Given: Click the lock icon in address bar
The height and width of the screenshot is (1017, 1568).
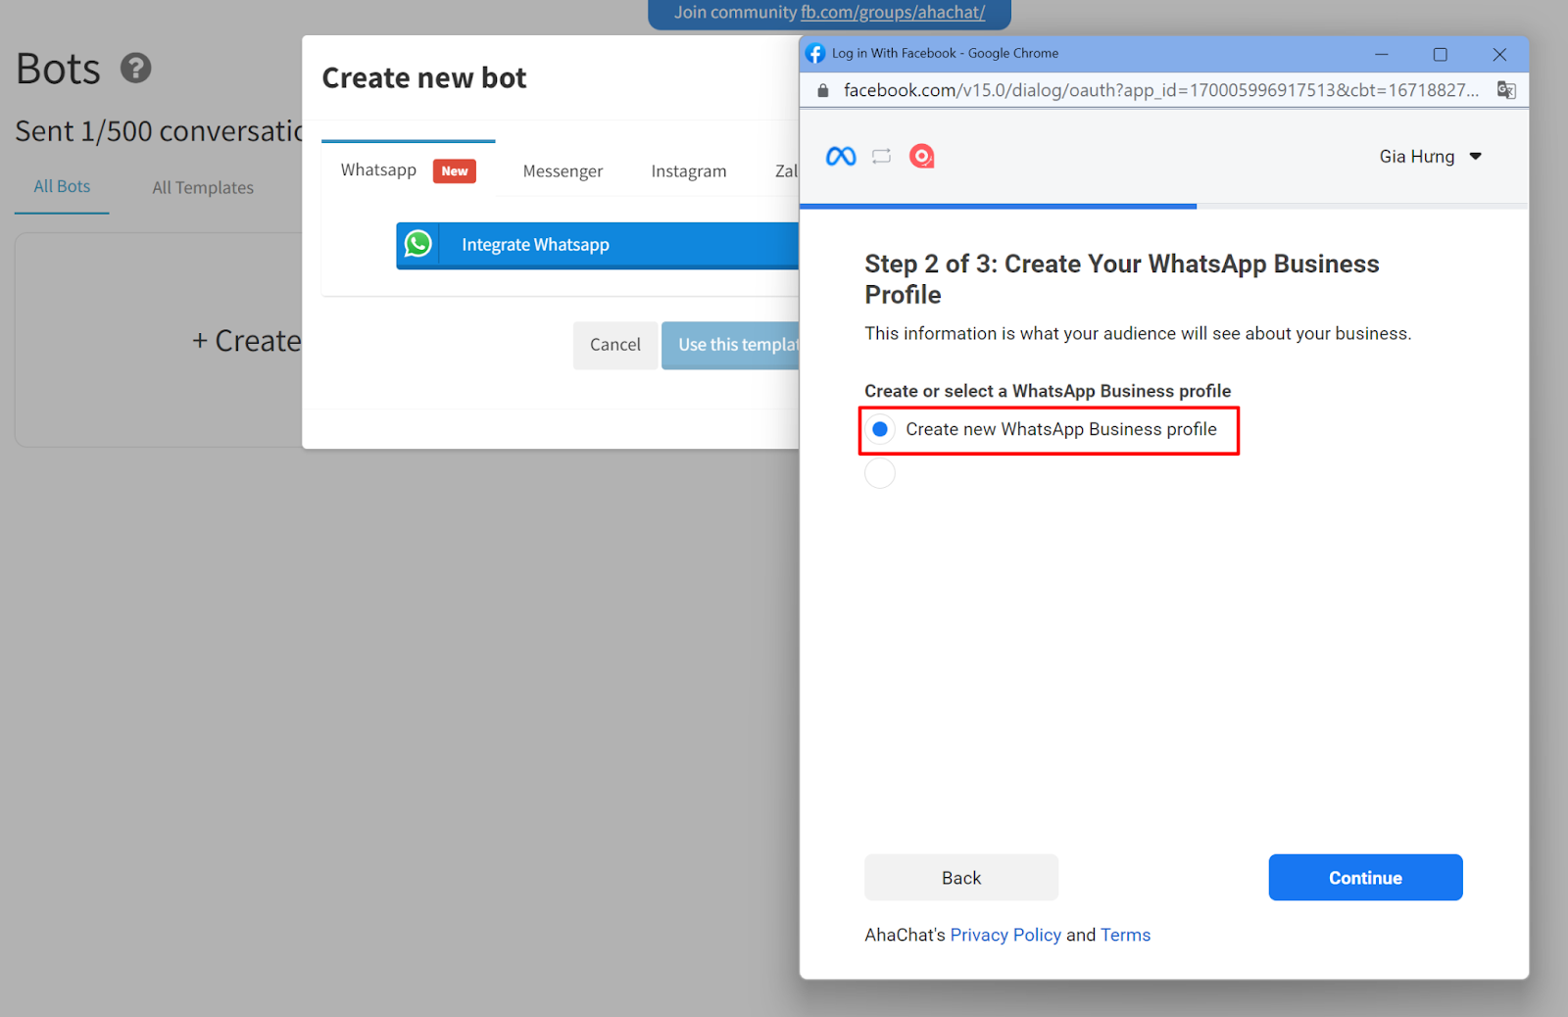Looking at the screenshot, I should tap(823, 90).
